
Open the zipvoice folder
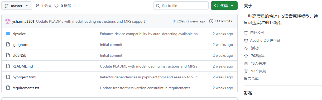click(x=19, y=34)
